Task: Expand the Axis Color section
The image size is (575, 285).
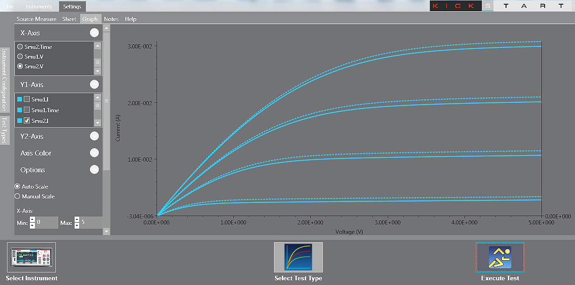Action: point(95,153)
